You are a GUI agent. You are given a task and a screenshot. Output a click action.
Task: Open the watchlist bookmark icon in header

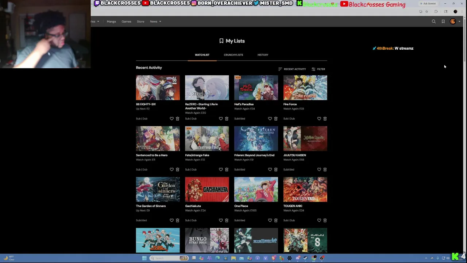point(443,22)
